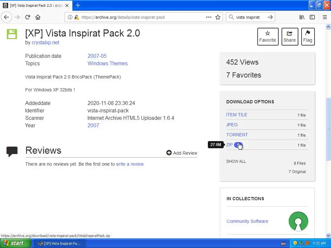
Task: Click the padlock warning connection icon
Action: tap(76, 17)
